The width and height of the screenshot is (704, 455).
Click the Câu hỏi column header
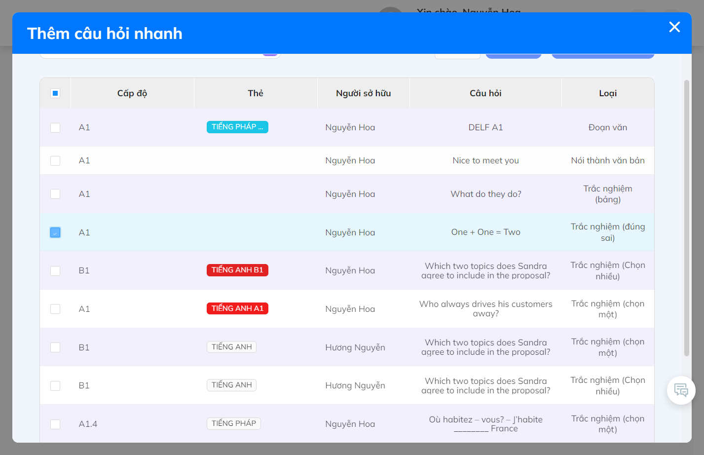click(x=485, y=93)
